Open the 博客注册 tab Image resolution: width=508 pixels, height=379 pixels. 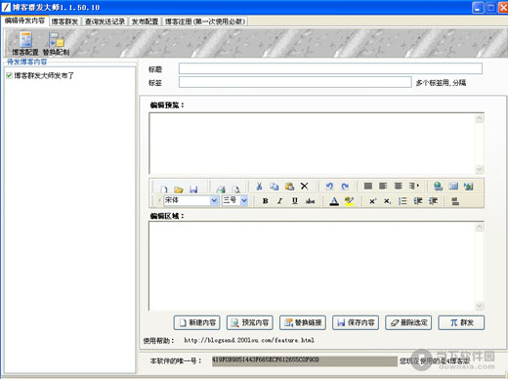click(x=205, y=21)
